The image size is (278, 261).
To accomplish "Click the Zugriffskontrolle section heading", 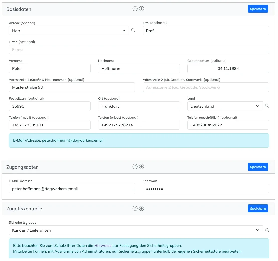I will tap(24, 209).
